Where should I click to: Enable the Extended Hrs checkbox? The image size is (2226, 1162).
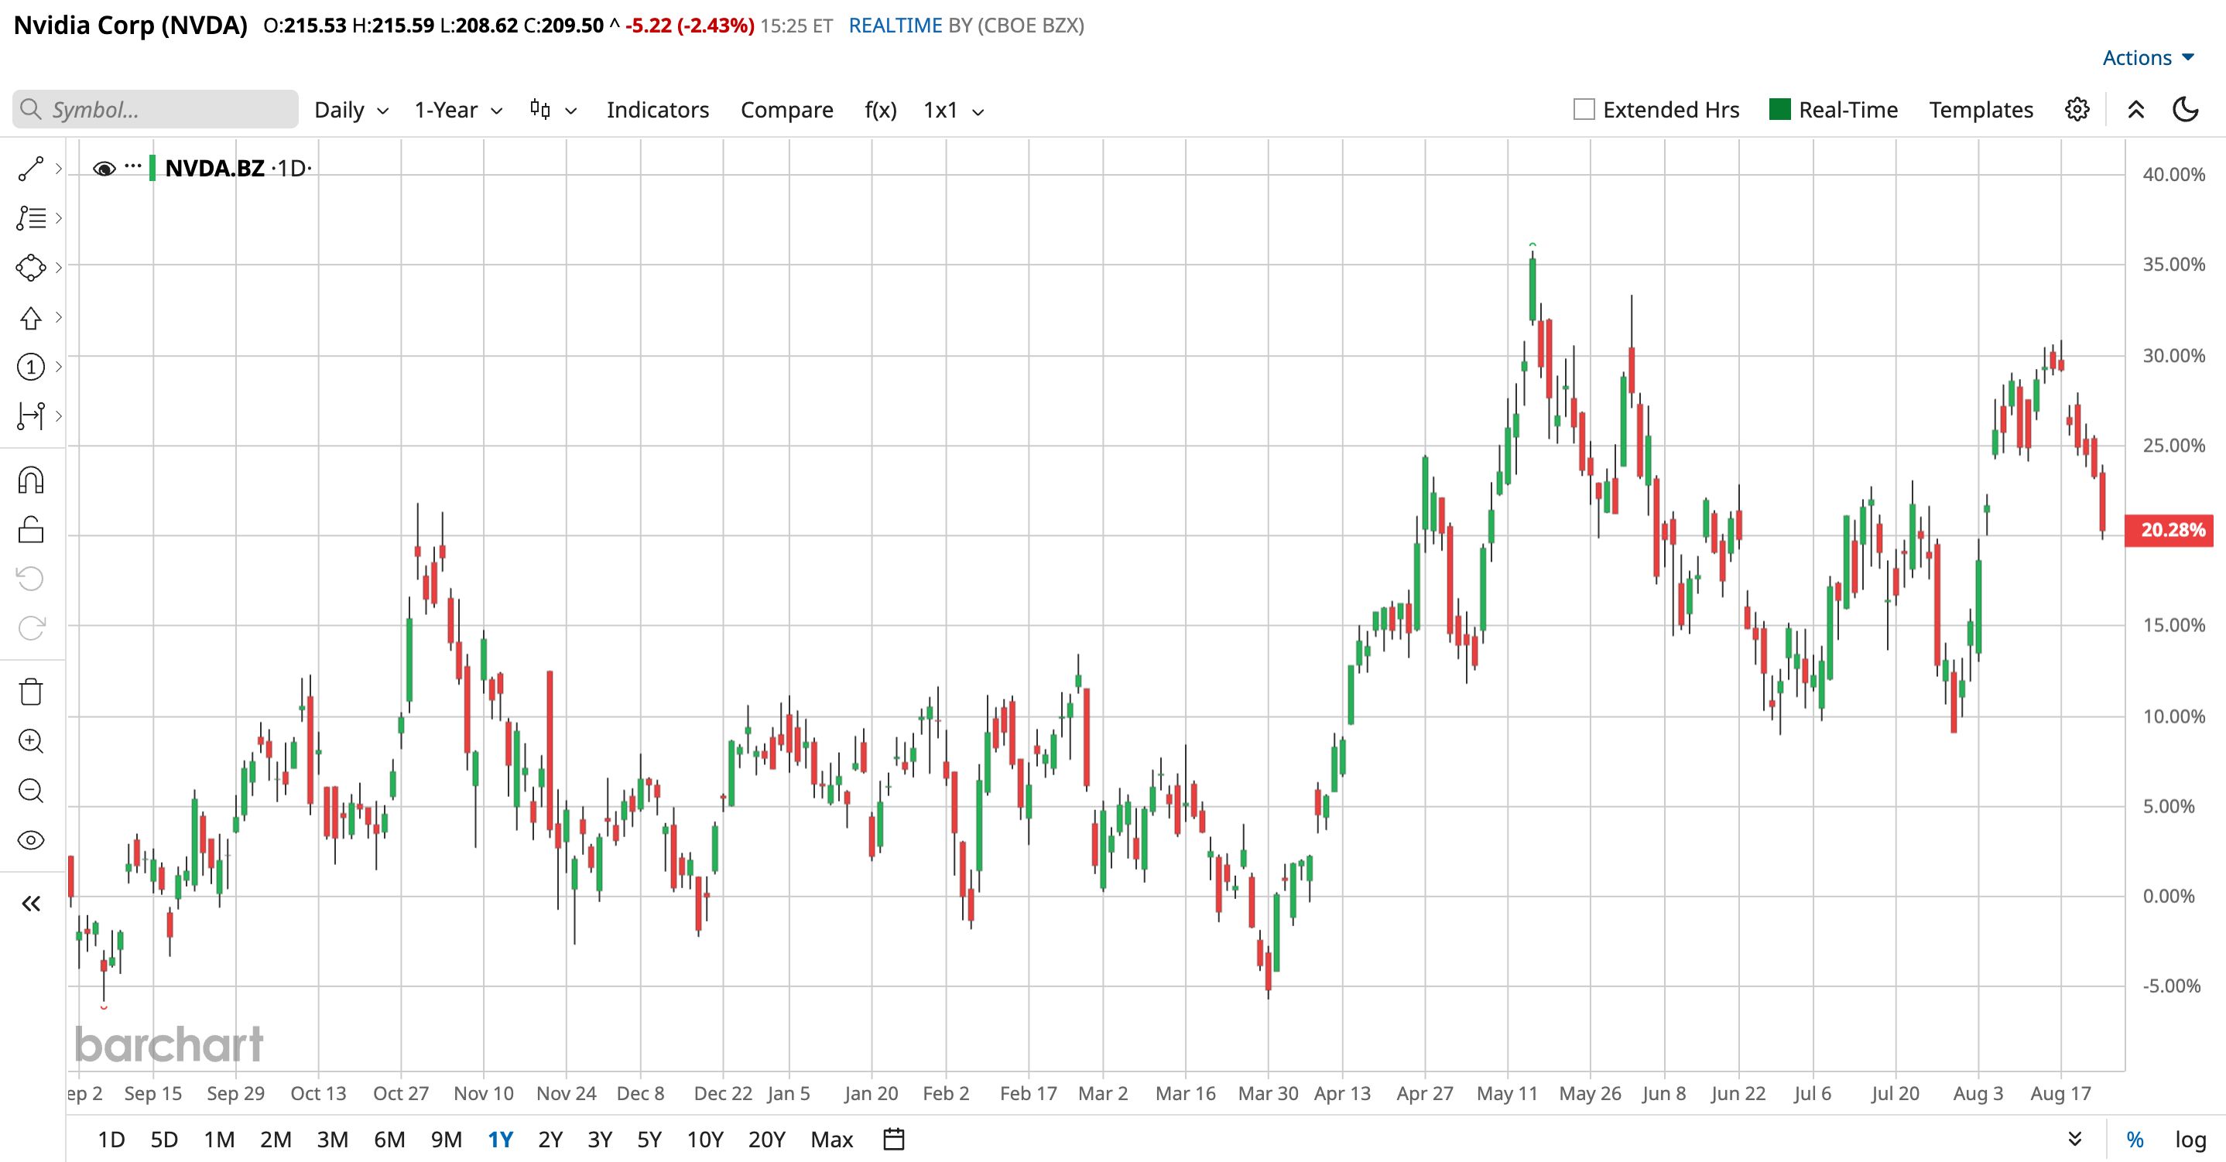(1584, 110)
